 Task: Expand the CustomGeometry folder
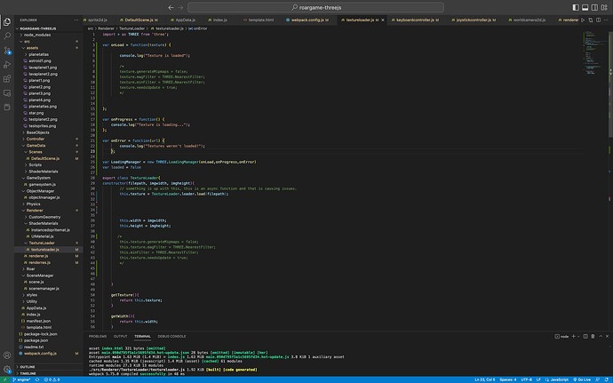coord(49,217)
